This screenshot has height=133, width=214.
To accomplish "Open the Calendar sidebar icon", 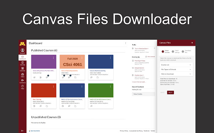I will (22, 69).
